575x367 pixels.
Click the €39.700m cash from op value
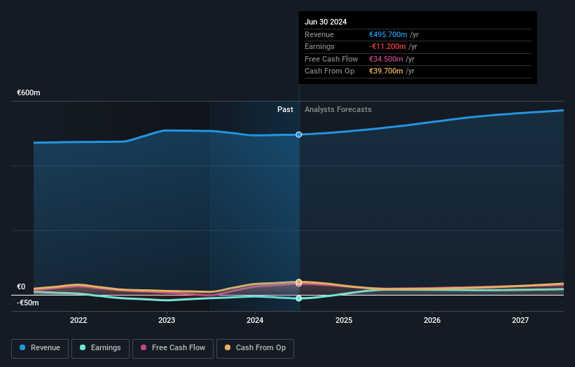(386, 71)
